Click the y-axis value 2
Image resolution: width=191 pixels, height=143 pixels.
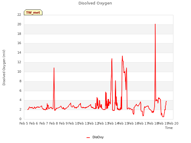pos(20,109)
